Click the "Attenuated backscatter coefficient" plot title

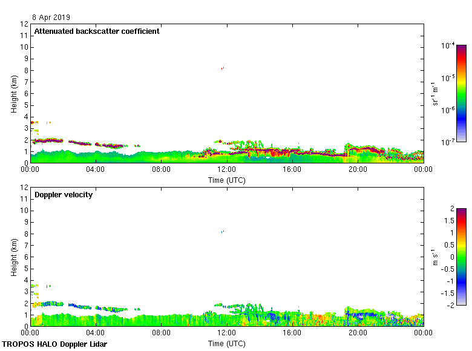pyautogui.click(x=97, y=31)
